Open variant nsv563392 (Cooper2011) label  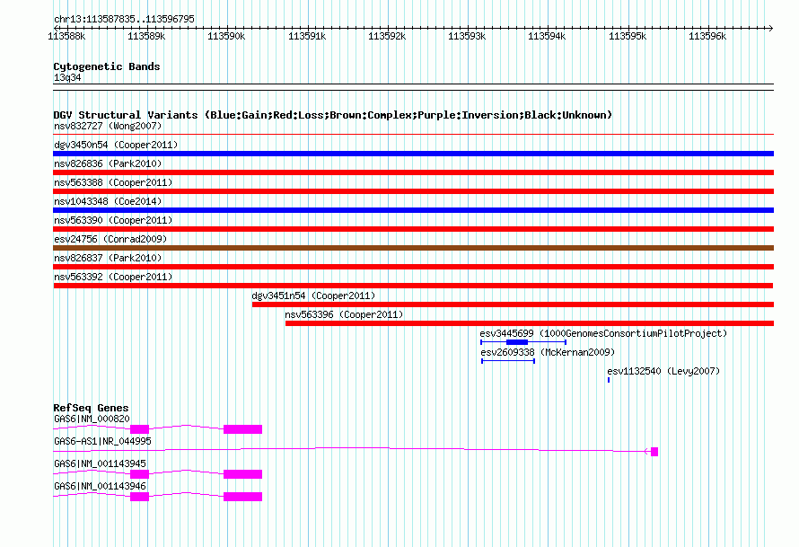113,277
